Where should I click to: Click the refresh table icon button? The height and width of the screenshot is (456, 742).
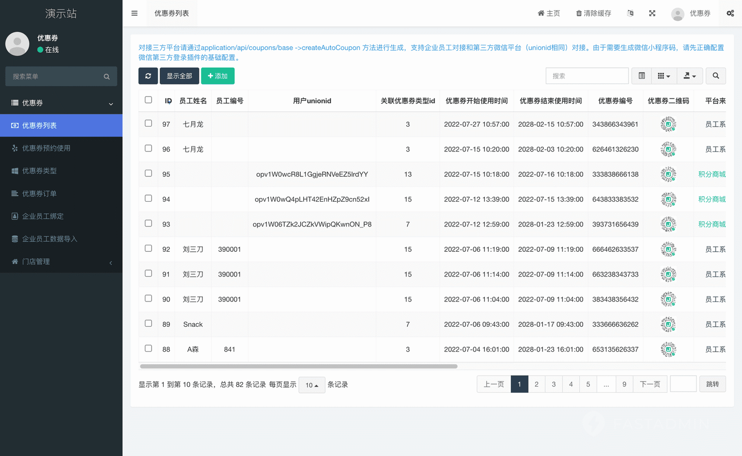coord(148,76)
